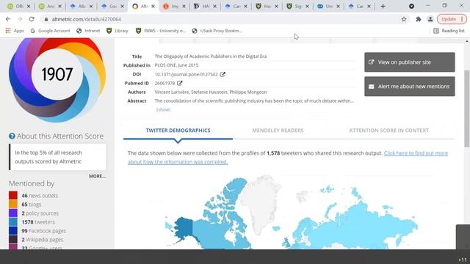Screen dimensions: 470x264
Task: Click the site lock icon in address bar
Action: tap(46, 19)
